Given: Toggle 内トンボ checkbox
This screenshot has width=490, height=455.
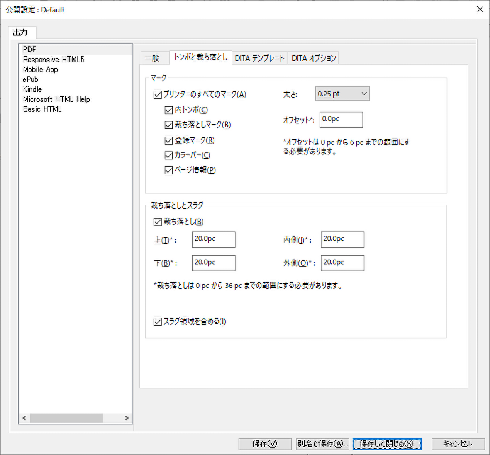Looking at the screenshot, I should pyautogui.click(x=169, y=110).
